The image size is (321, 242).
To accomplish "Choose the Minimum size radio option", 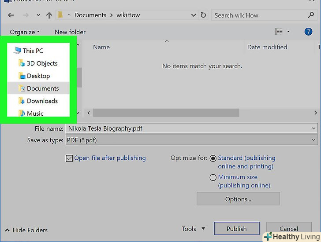I will pos(213,177).
